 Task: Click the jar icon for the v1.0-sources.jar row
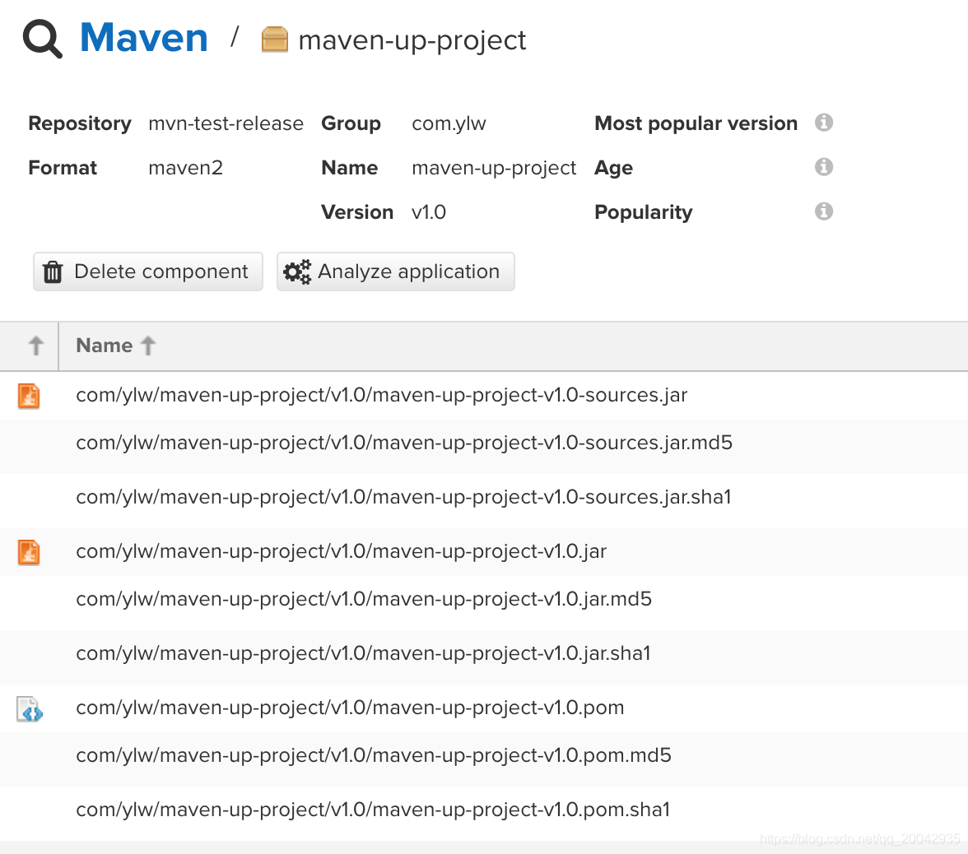click(28, 396)
